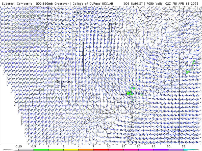
Task: Click the "0.25" color scale label
Action: click(18, 146)
